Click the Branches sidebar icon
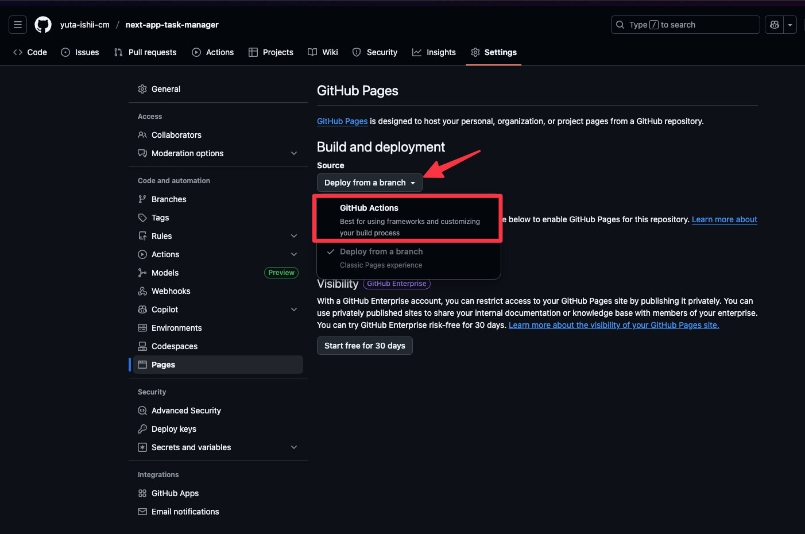 (x=142, y=199)
